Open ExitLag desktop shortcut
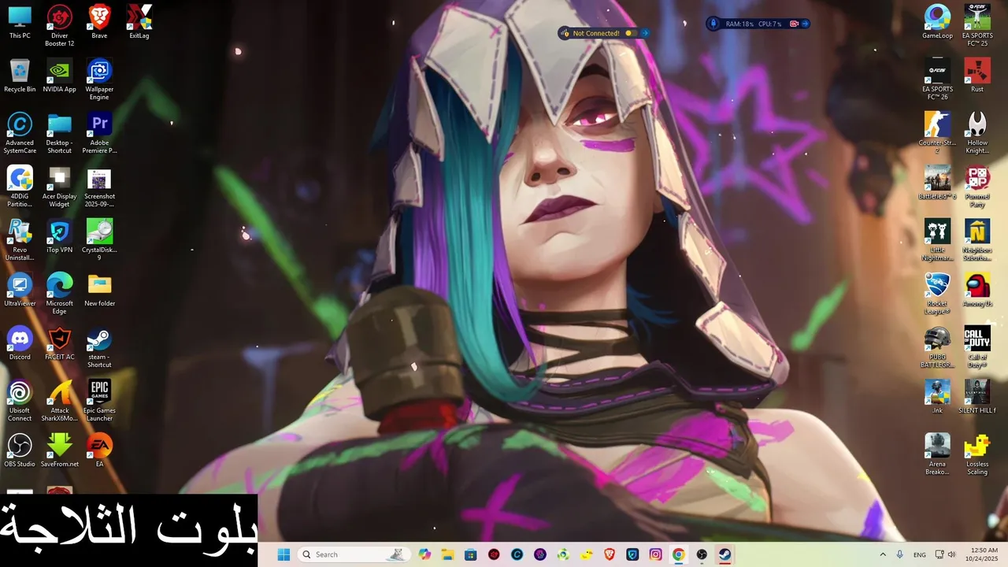 139,23
